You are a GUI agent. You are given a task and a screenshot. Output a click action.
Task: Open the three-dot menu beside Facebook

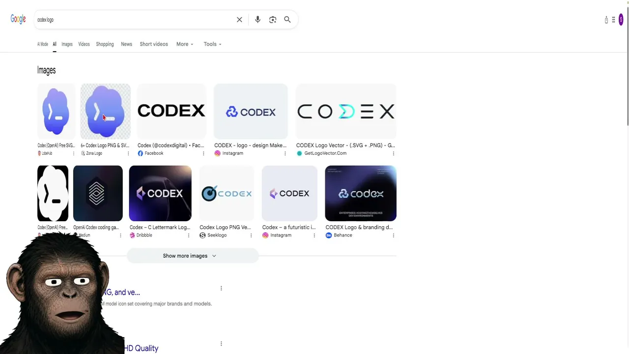pyautogui.click(x=203, y=153)
